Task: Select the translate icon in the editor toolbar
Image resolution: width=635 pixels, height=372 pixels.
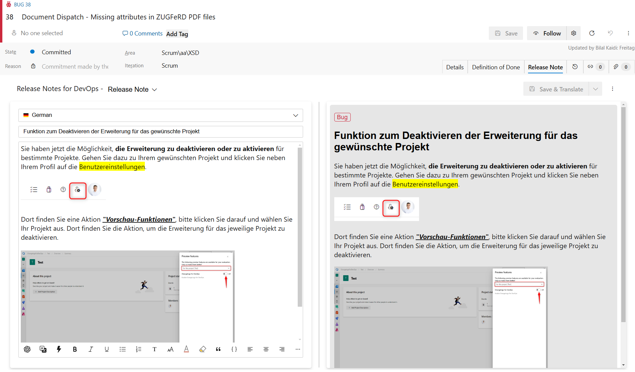Action: click(43, 349)
